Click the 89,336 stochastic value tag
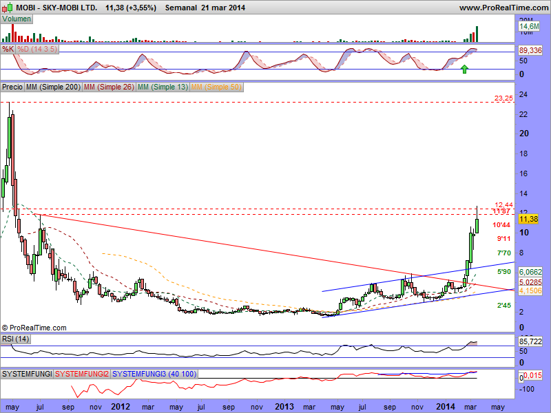The image size is (551, 413). [x=529, y=50]
